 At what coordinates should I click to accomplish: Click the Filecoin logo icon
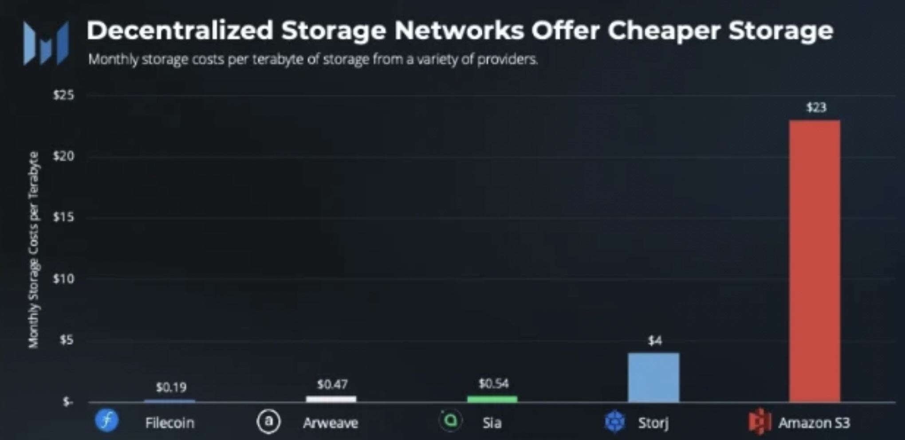tap(107, 420)
